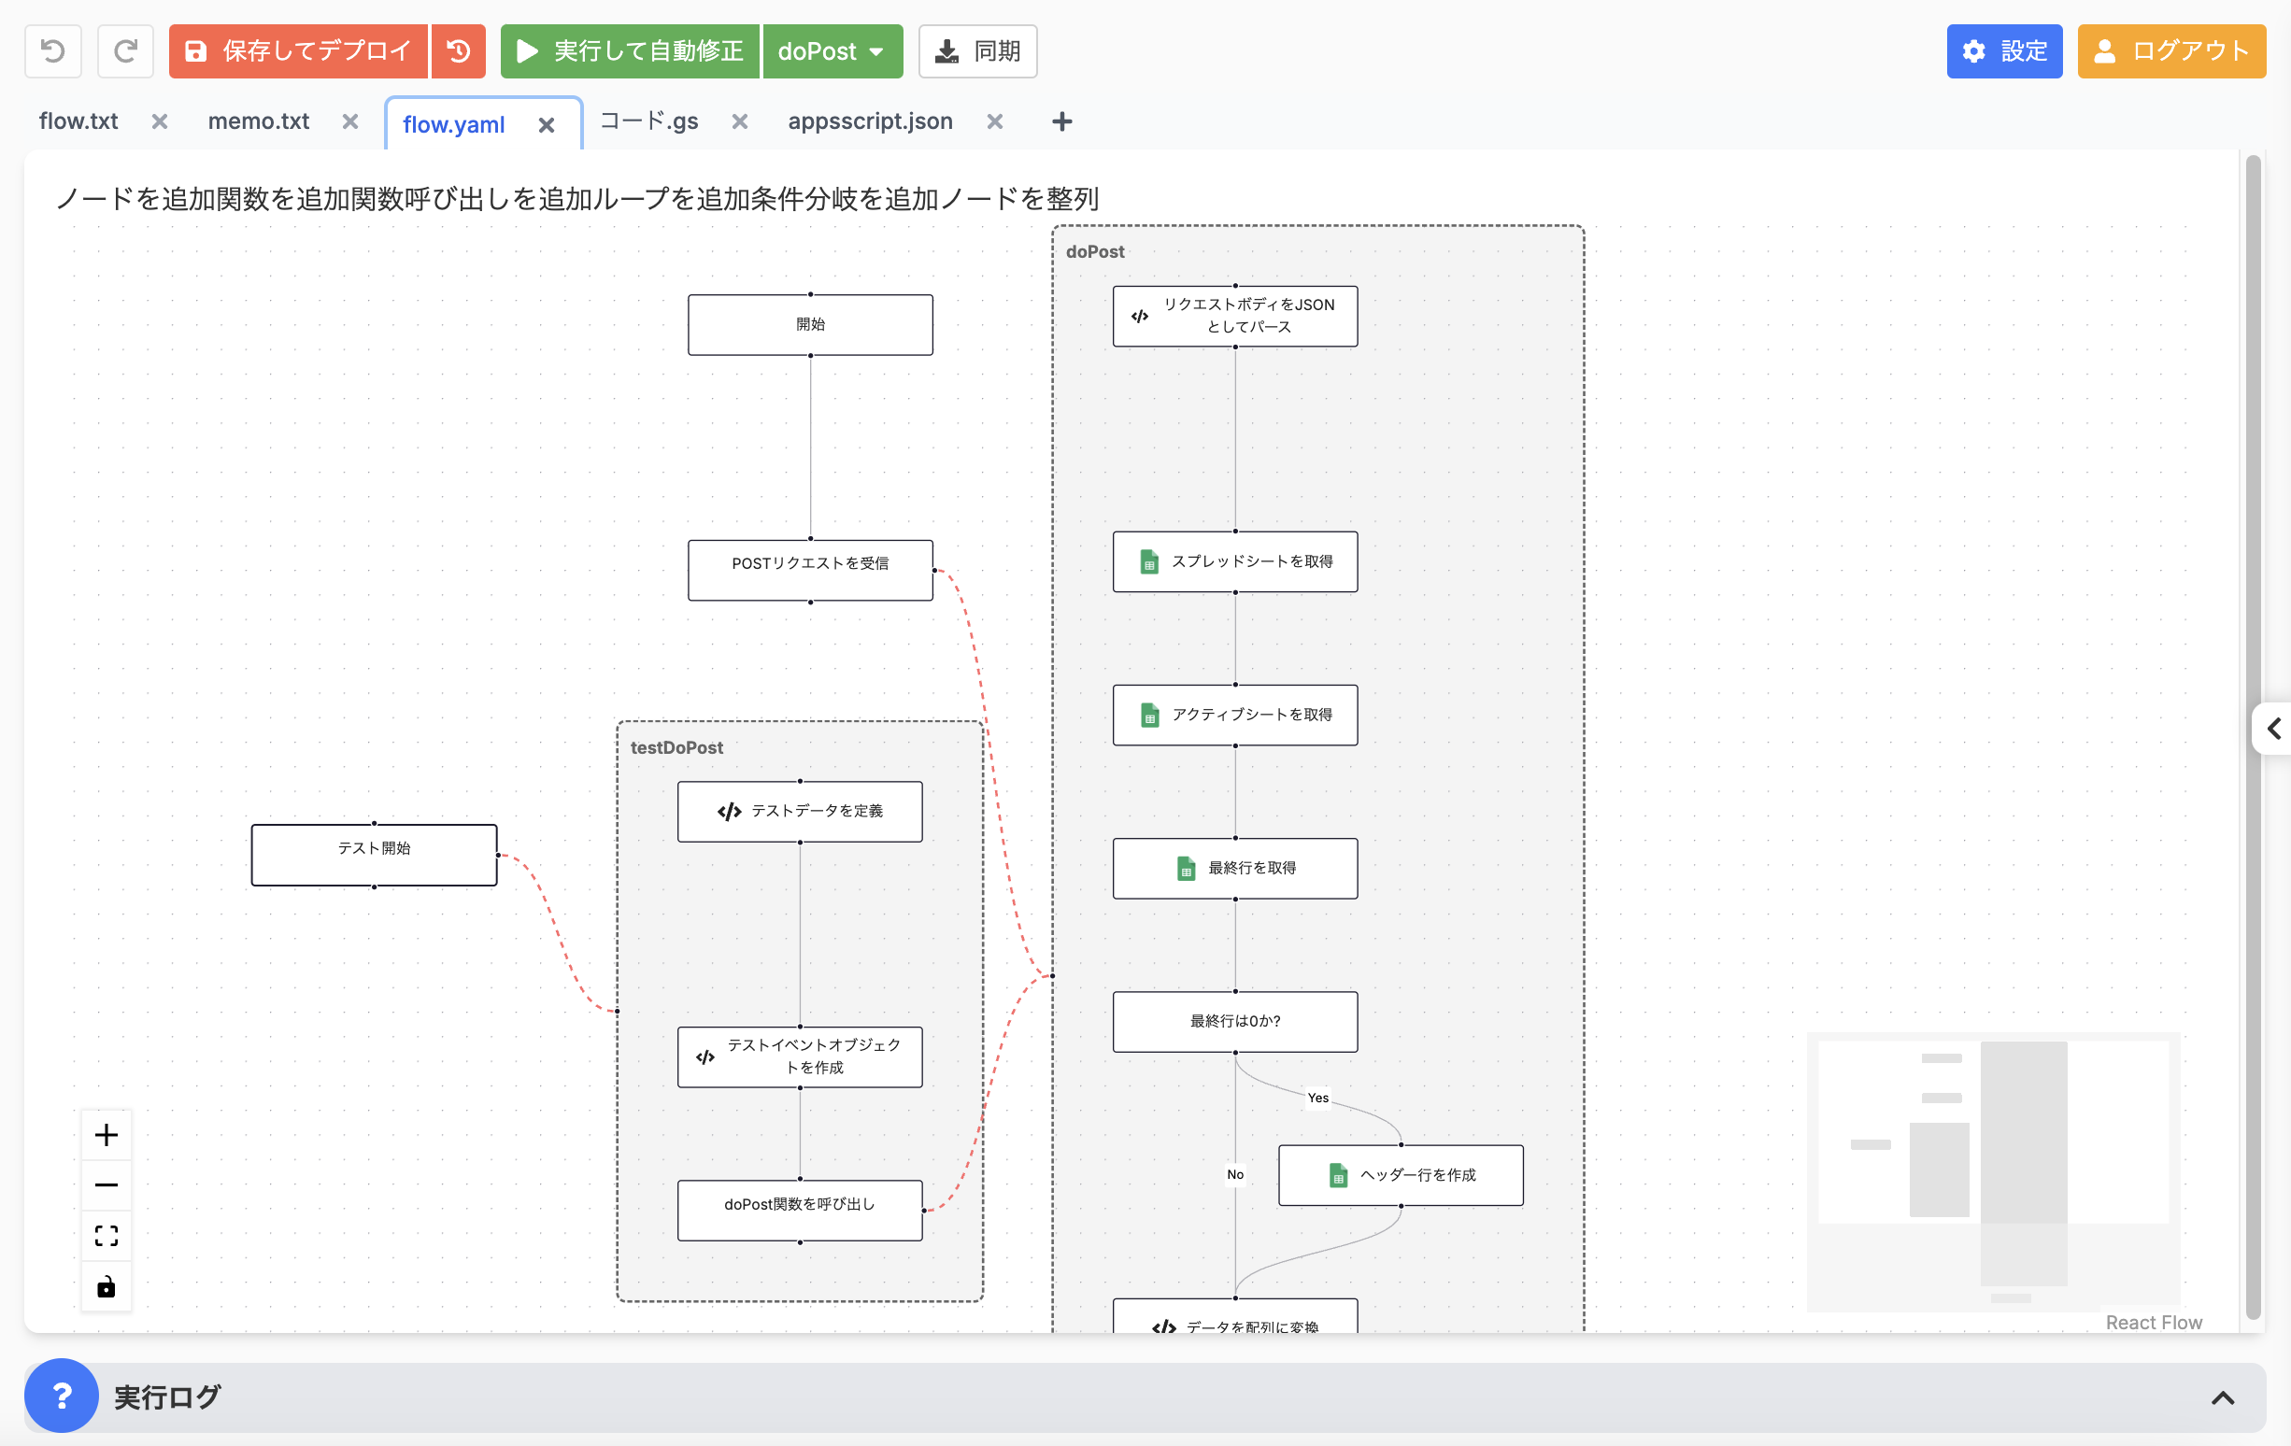Switch to the memo.txt tab
The height and width of the screenshot is (1446, 2291).
259,121
